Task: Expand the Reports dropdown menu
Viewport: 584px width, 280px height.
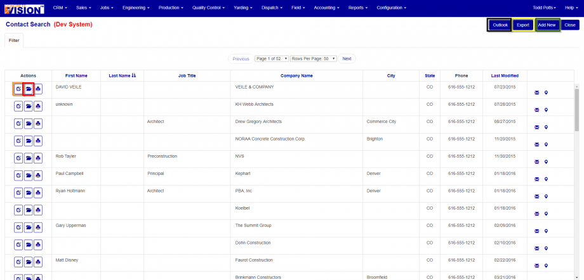Action: click(358, 8)
